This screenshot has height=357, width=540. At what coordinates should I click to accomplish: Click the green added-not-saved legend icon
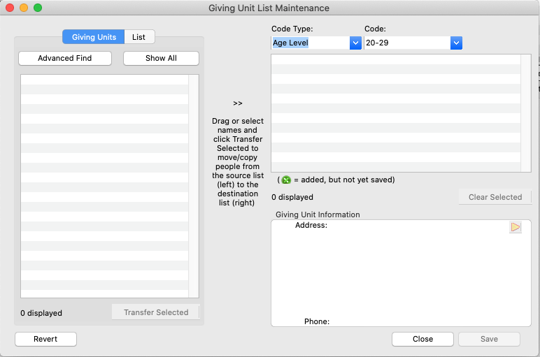pos(286,180)
